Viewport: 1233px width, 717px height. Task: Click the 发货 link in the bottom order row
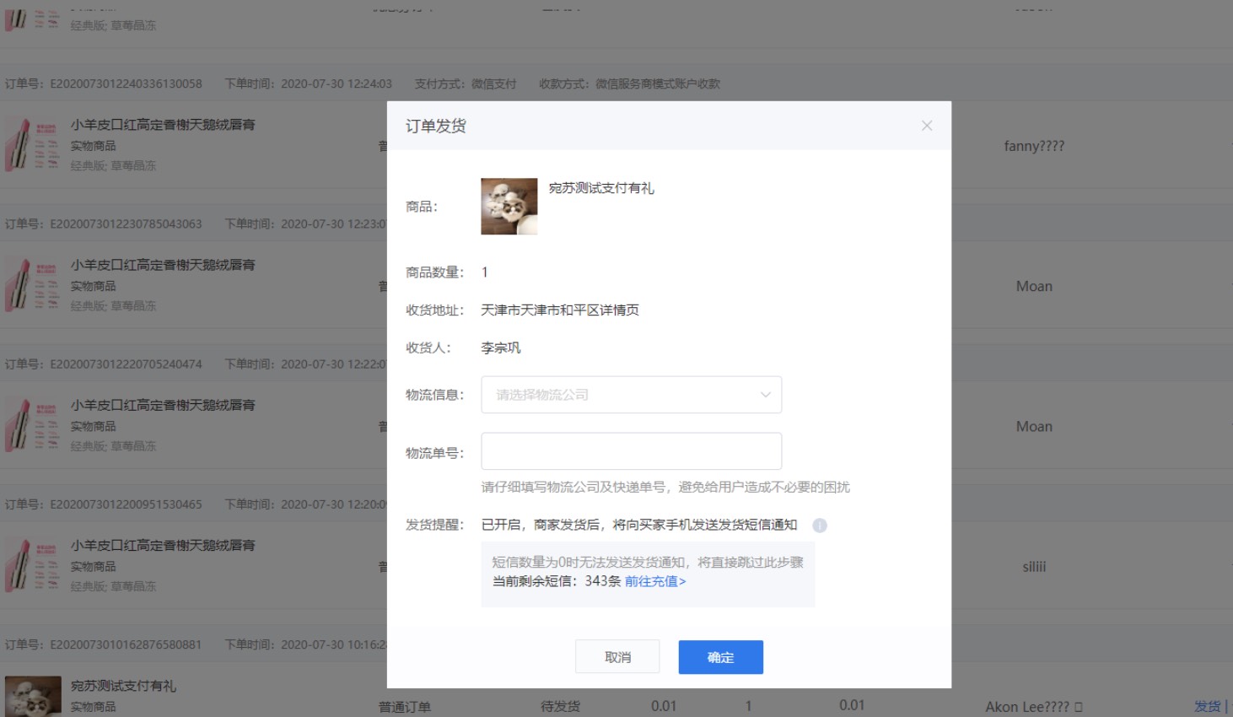tap(1207, 706)
